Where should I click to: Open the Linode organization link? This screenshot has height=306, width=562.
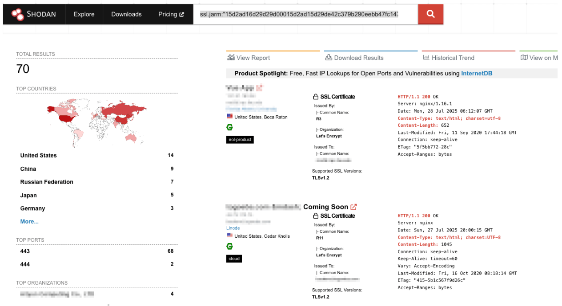[x=233, y=228]
